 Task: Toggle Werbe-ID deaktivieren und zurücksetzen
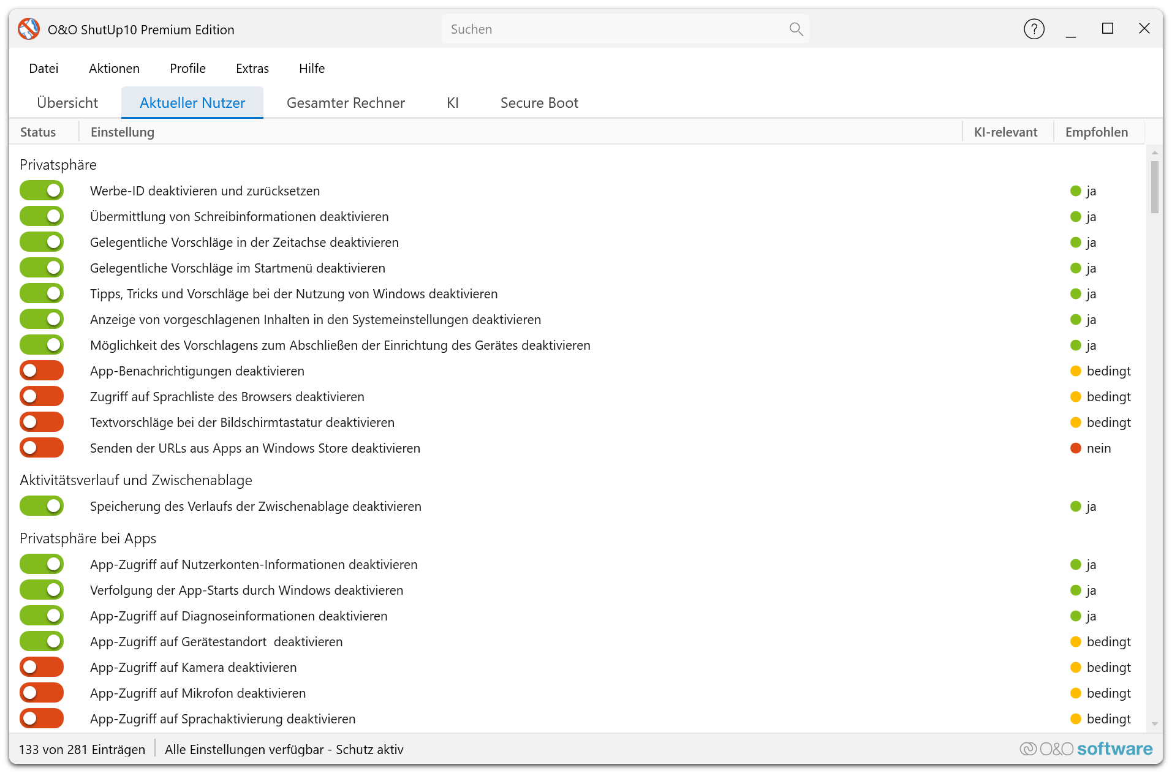42,191
